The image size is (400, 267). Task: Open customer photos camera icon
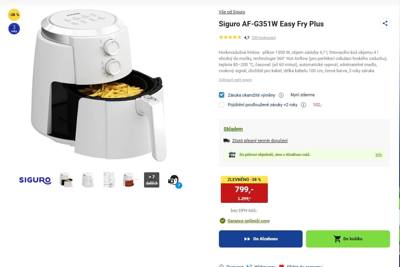174,180
